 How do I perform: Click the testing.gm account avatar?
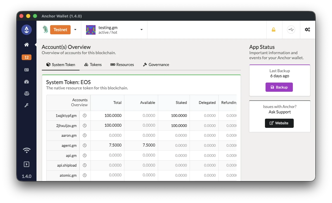click(x=90, y=30)
